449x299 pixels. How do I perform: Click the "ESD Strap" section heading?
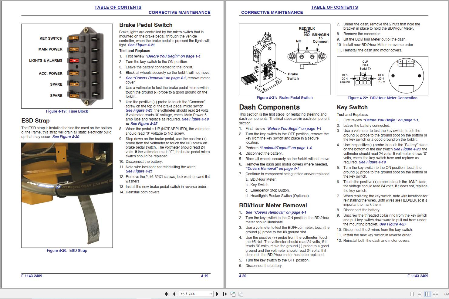pos(35,120)
